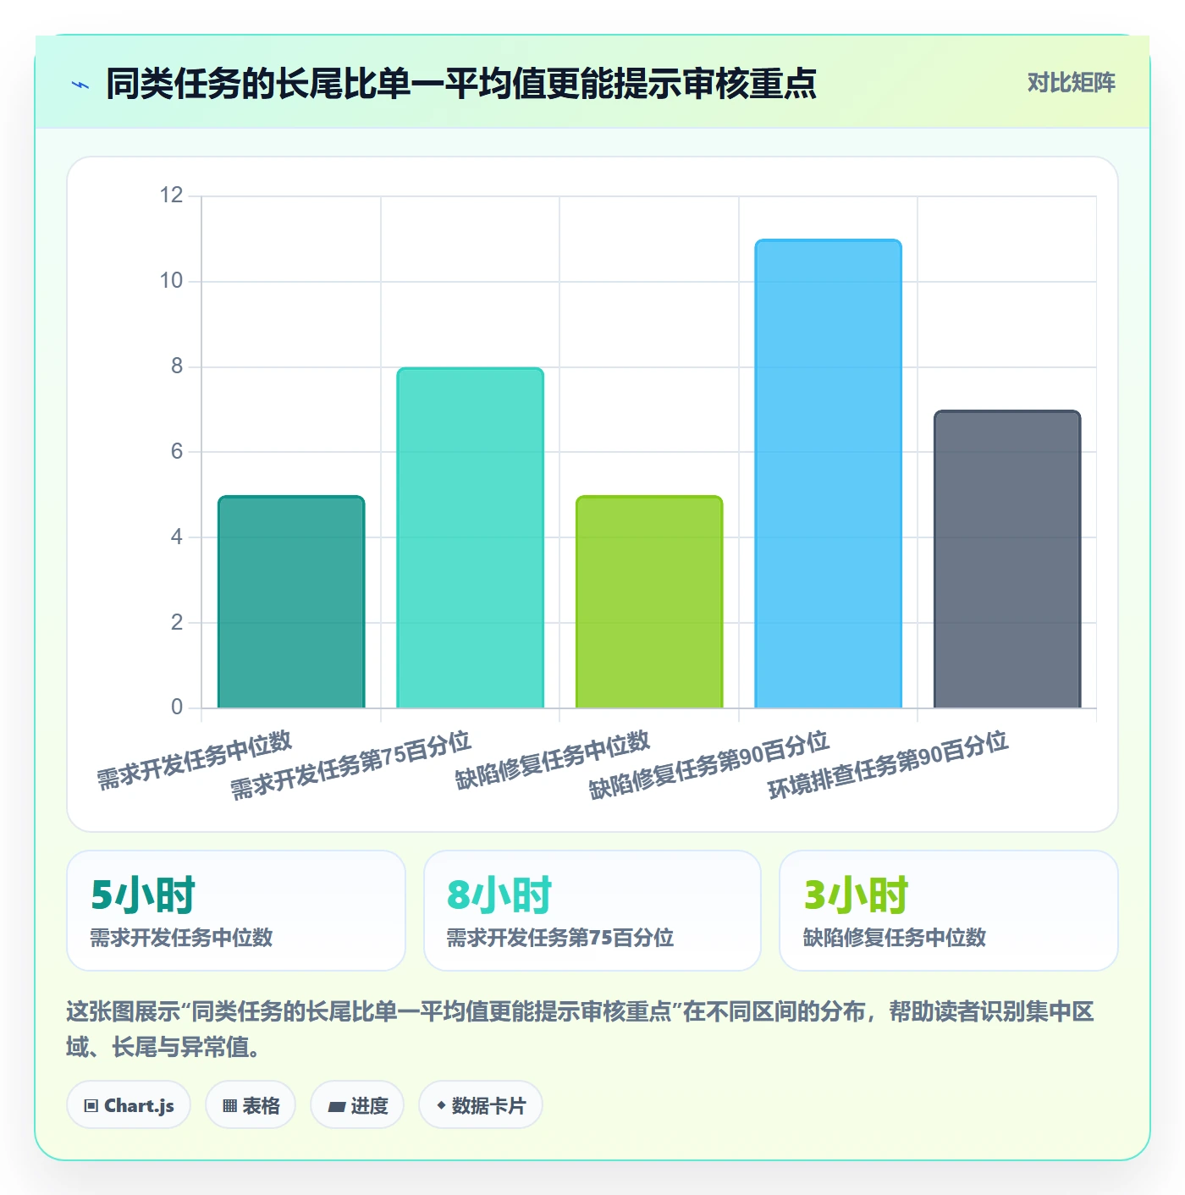Image resolution: width=1185 pixels, height=1195 pixels.
Task: Click the title 同类任务的长尾比单一平均值更能提示审核重点
Action: [x=461, y=84]
